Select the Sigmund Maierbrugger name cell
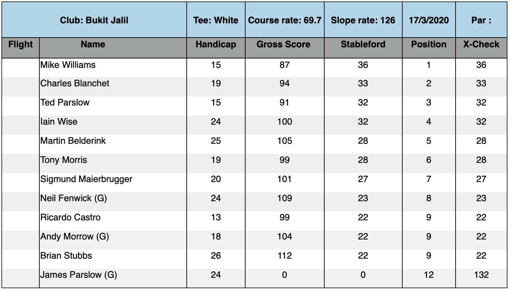 (x=86, y=179)
